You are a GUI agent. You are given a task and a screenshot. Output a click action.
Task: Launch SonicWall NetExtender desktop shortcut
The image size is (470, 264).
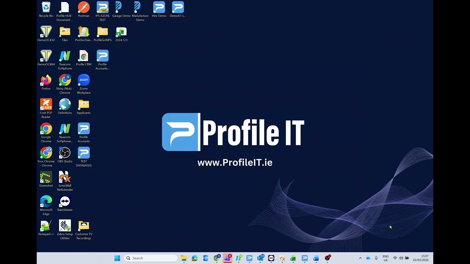tap(65, 181)
